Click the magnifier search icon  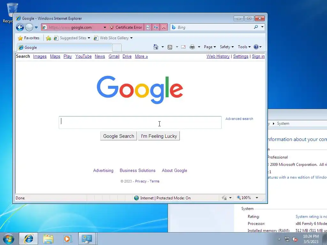[x=256, y=27]
